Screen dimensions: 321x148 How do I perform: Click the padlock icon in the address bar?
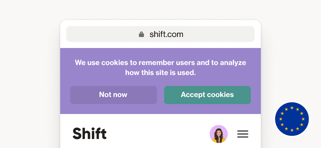coord(141,34)
